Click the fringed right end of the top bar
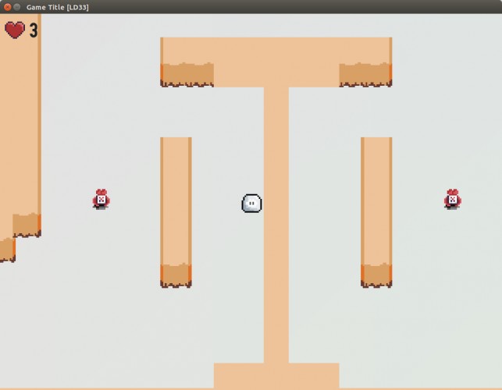Viewport: 502px width, 390px height. (365, 75)
